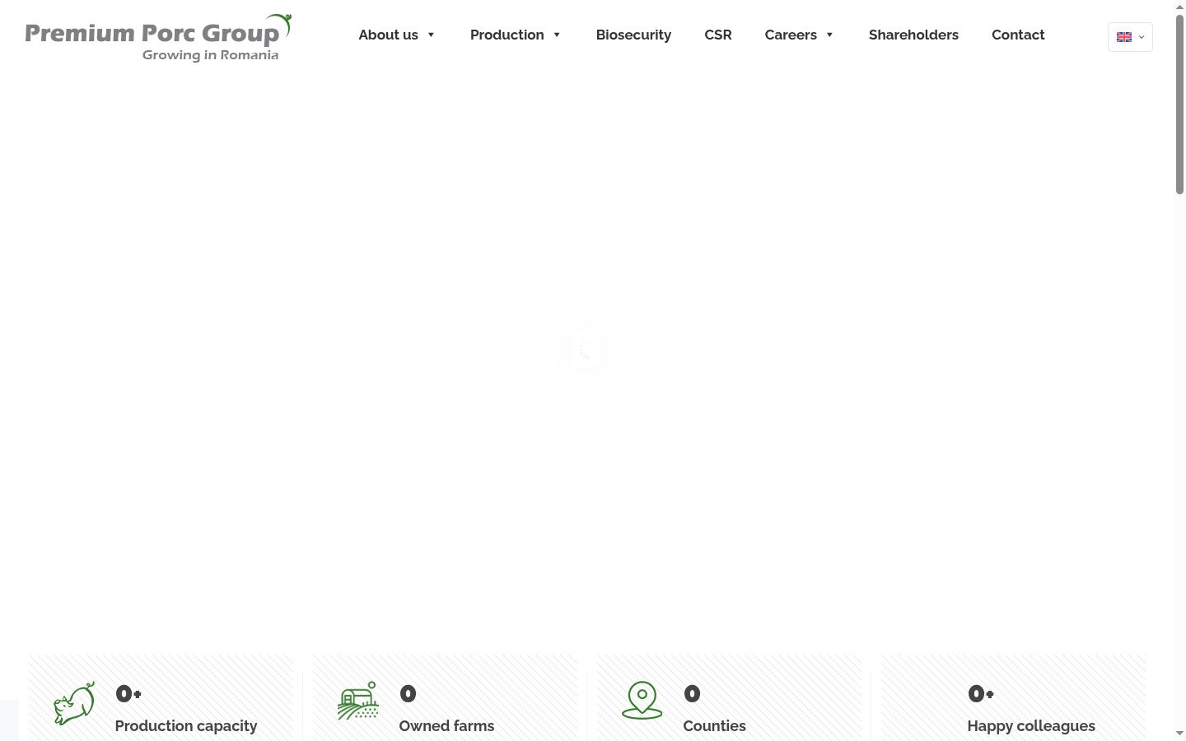
Task: Open the Production menu
Action: [x=507, y=35]
